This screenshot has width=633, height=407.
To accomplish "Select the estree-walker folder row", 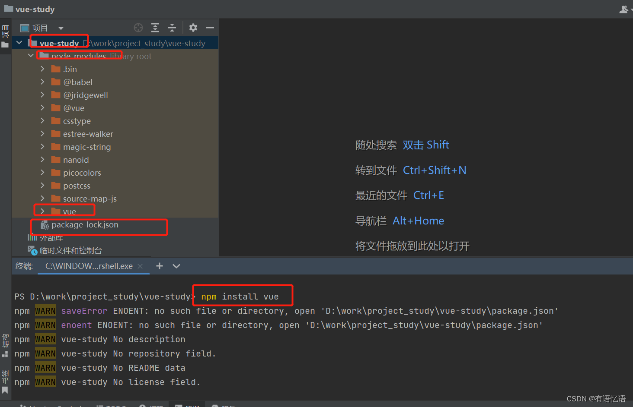I will [x=115, y=134].
